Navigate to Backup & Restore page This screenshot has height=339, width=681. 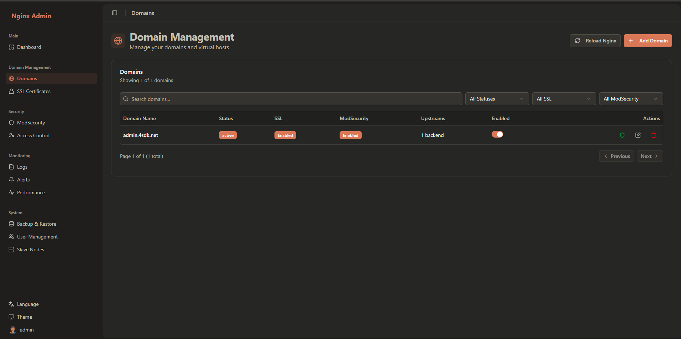click(x=37, y=224)
